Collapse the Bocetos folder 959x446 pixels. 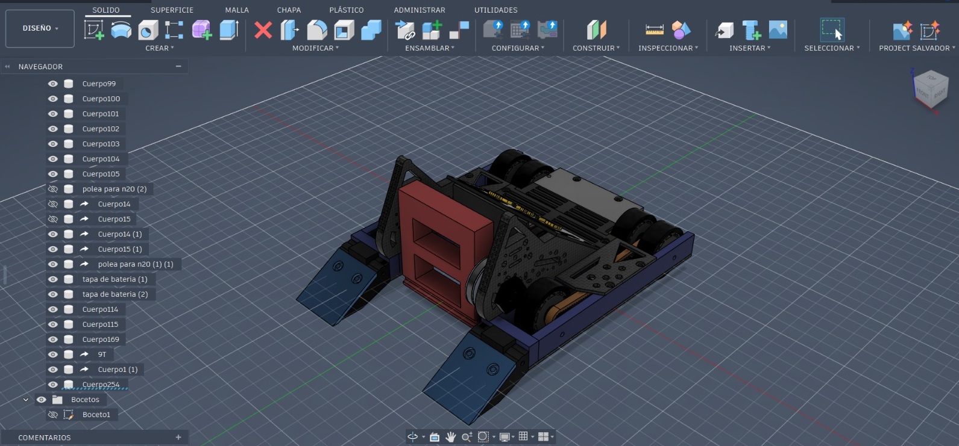pyautogui.click(x=25, y=400)
